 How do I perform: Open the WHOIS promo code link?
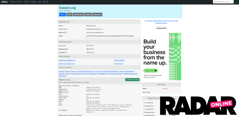pyautogui.click(x=161, y=22)
